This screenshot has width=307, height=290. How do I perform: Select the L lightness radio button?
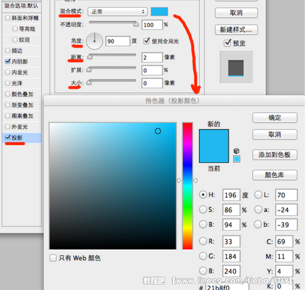pos(258,195)
